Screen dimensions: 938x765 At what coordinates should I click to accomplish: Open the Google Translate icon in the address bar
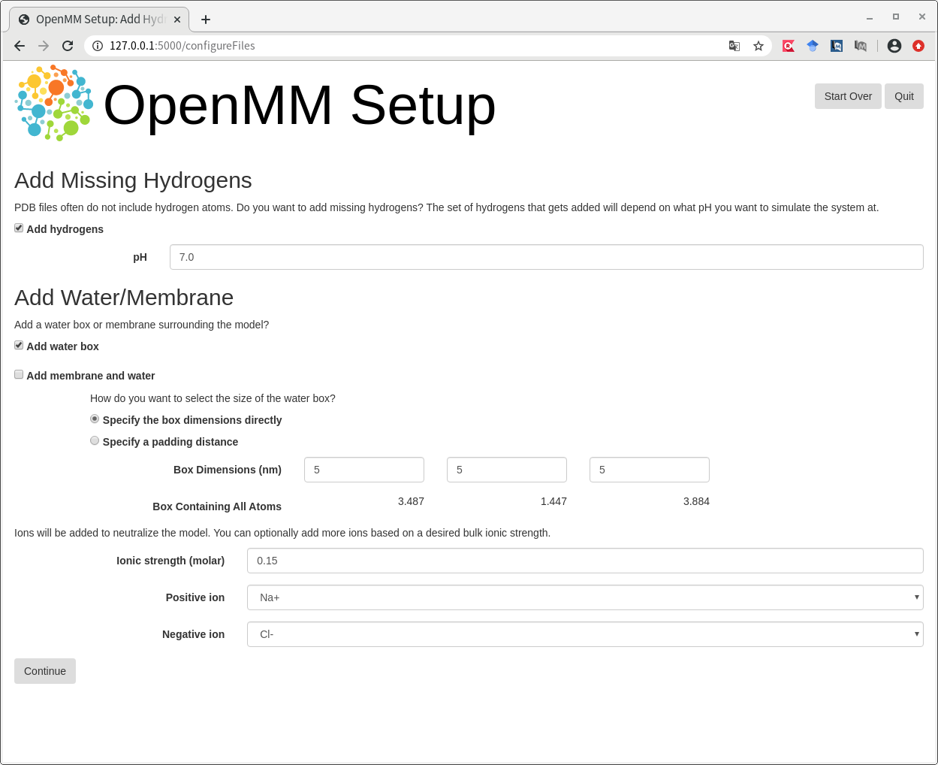[x=734, y=46]
